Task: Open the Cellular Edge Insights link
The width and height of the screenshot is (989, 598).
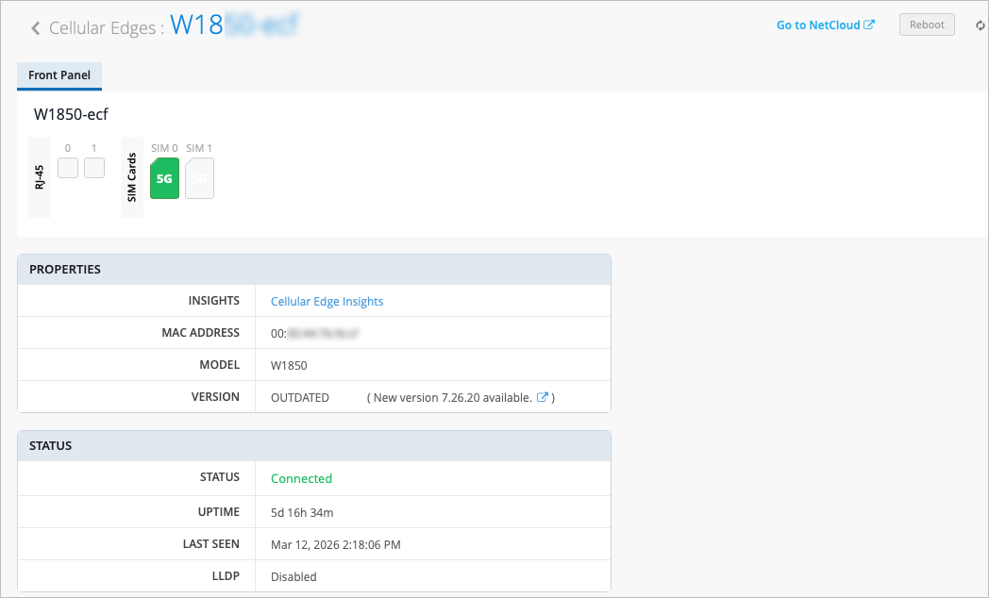Action: click(x=327, y=301)
